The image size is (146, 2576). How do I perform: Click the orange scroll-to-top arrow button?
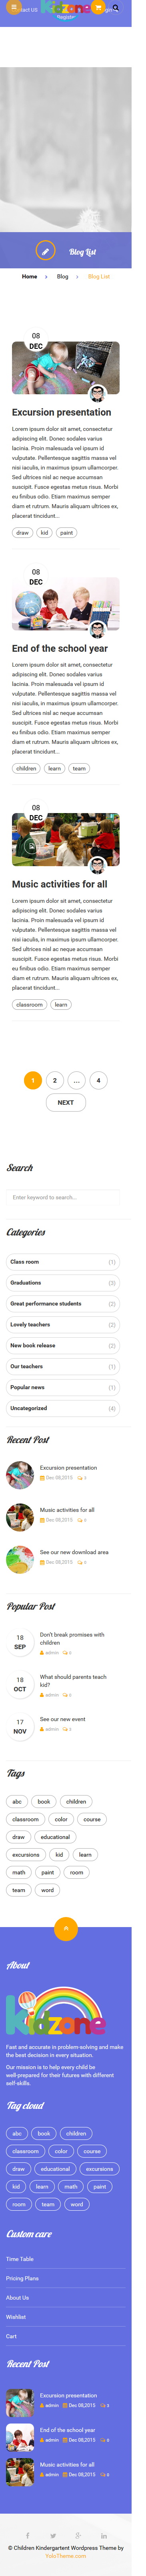(x=66, y=1927)
